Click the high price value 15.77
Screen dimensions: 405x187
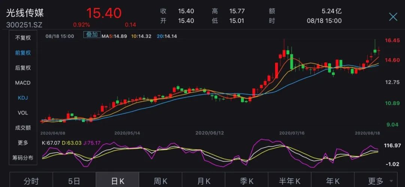[x=237, y=11]
